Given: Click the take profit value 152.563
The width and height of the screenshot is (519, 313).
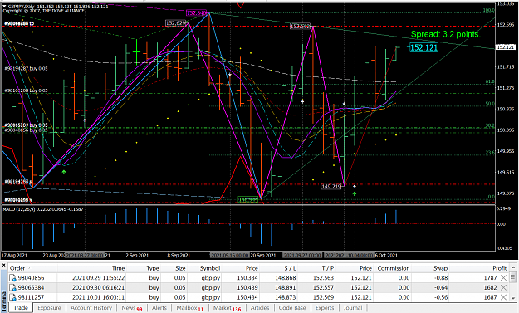Looking at the screenshot, I should 323,278.
